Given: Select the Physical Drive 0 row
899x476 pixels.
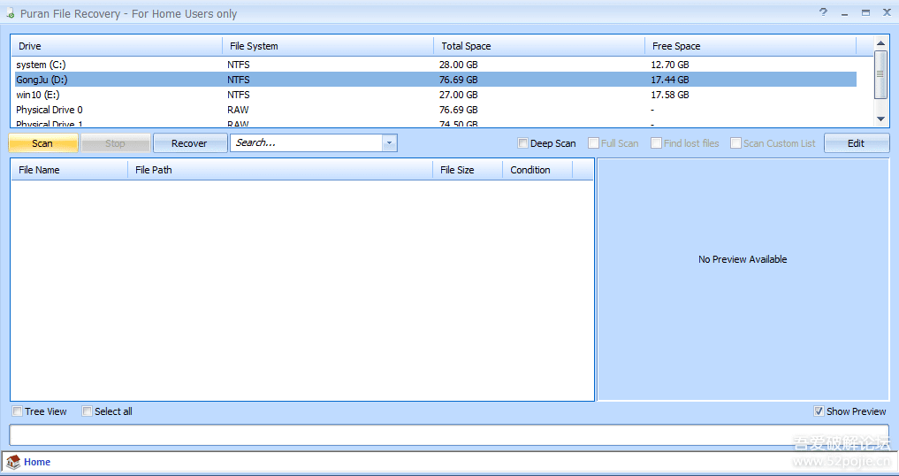Looking at the screenshot, I should click(x=436, y=110).
